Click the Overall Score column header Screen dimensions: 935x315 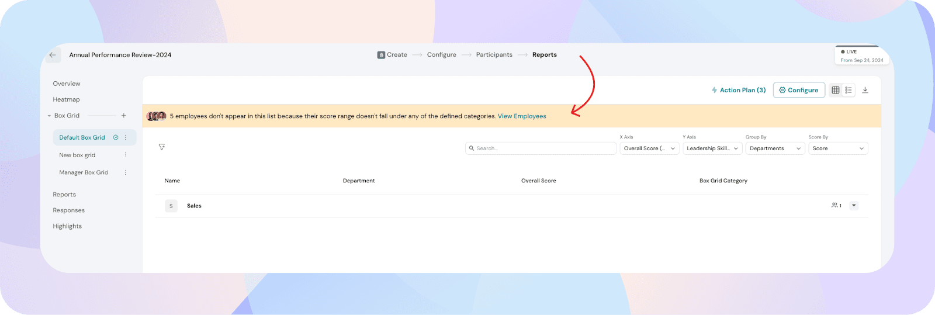coord(539,181)
